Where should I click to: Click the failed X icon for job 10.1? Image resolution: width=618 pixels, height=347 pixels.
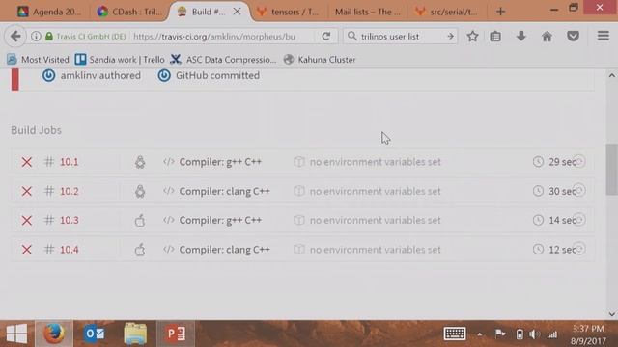tap(27, 162)
